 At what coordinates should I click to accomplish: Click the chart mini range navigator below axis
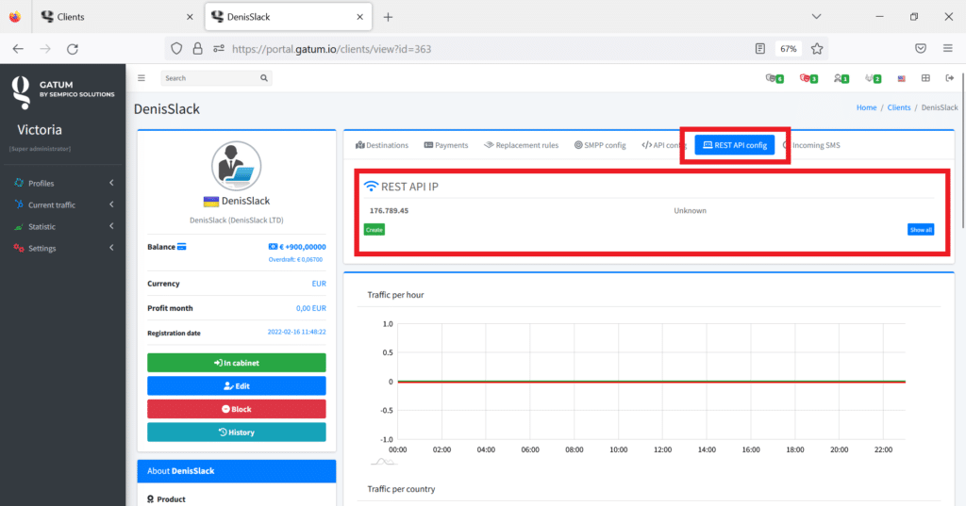coord(383,462)
